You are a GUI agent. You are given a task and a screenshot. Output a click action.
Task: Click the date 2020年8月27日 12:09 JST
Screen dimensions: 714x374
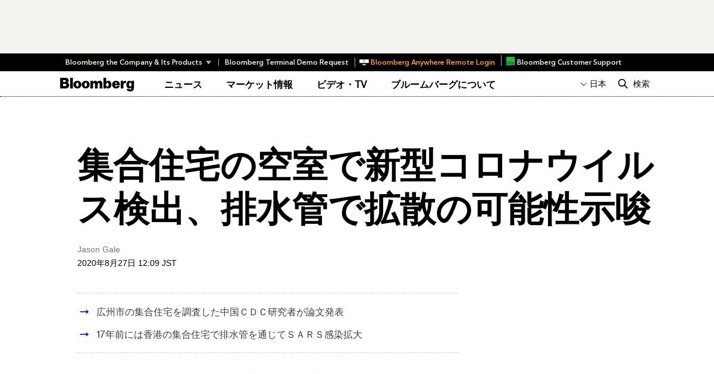pyautogui.click(x=127, y=263)
